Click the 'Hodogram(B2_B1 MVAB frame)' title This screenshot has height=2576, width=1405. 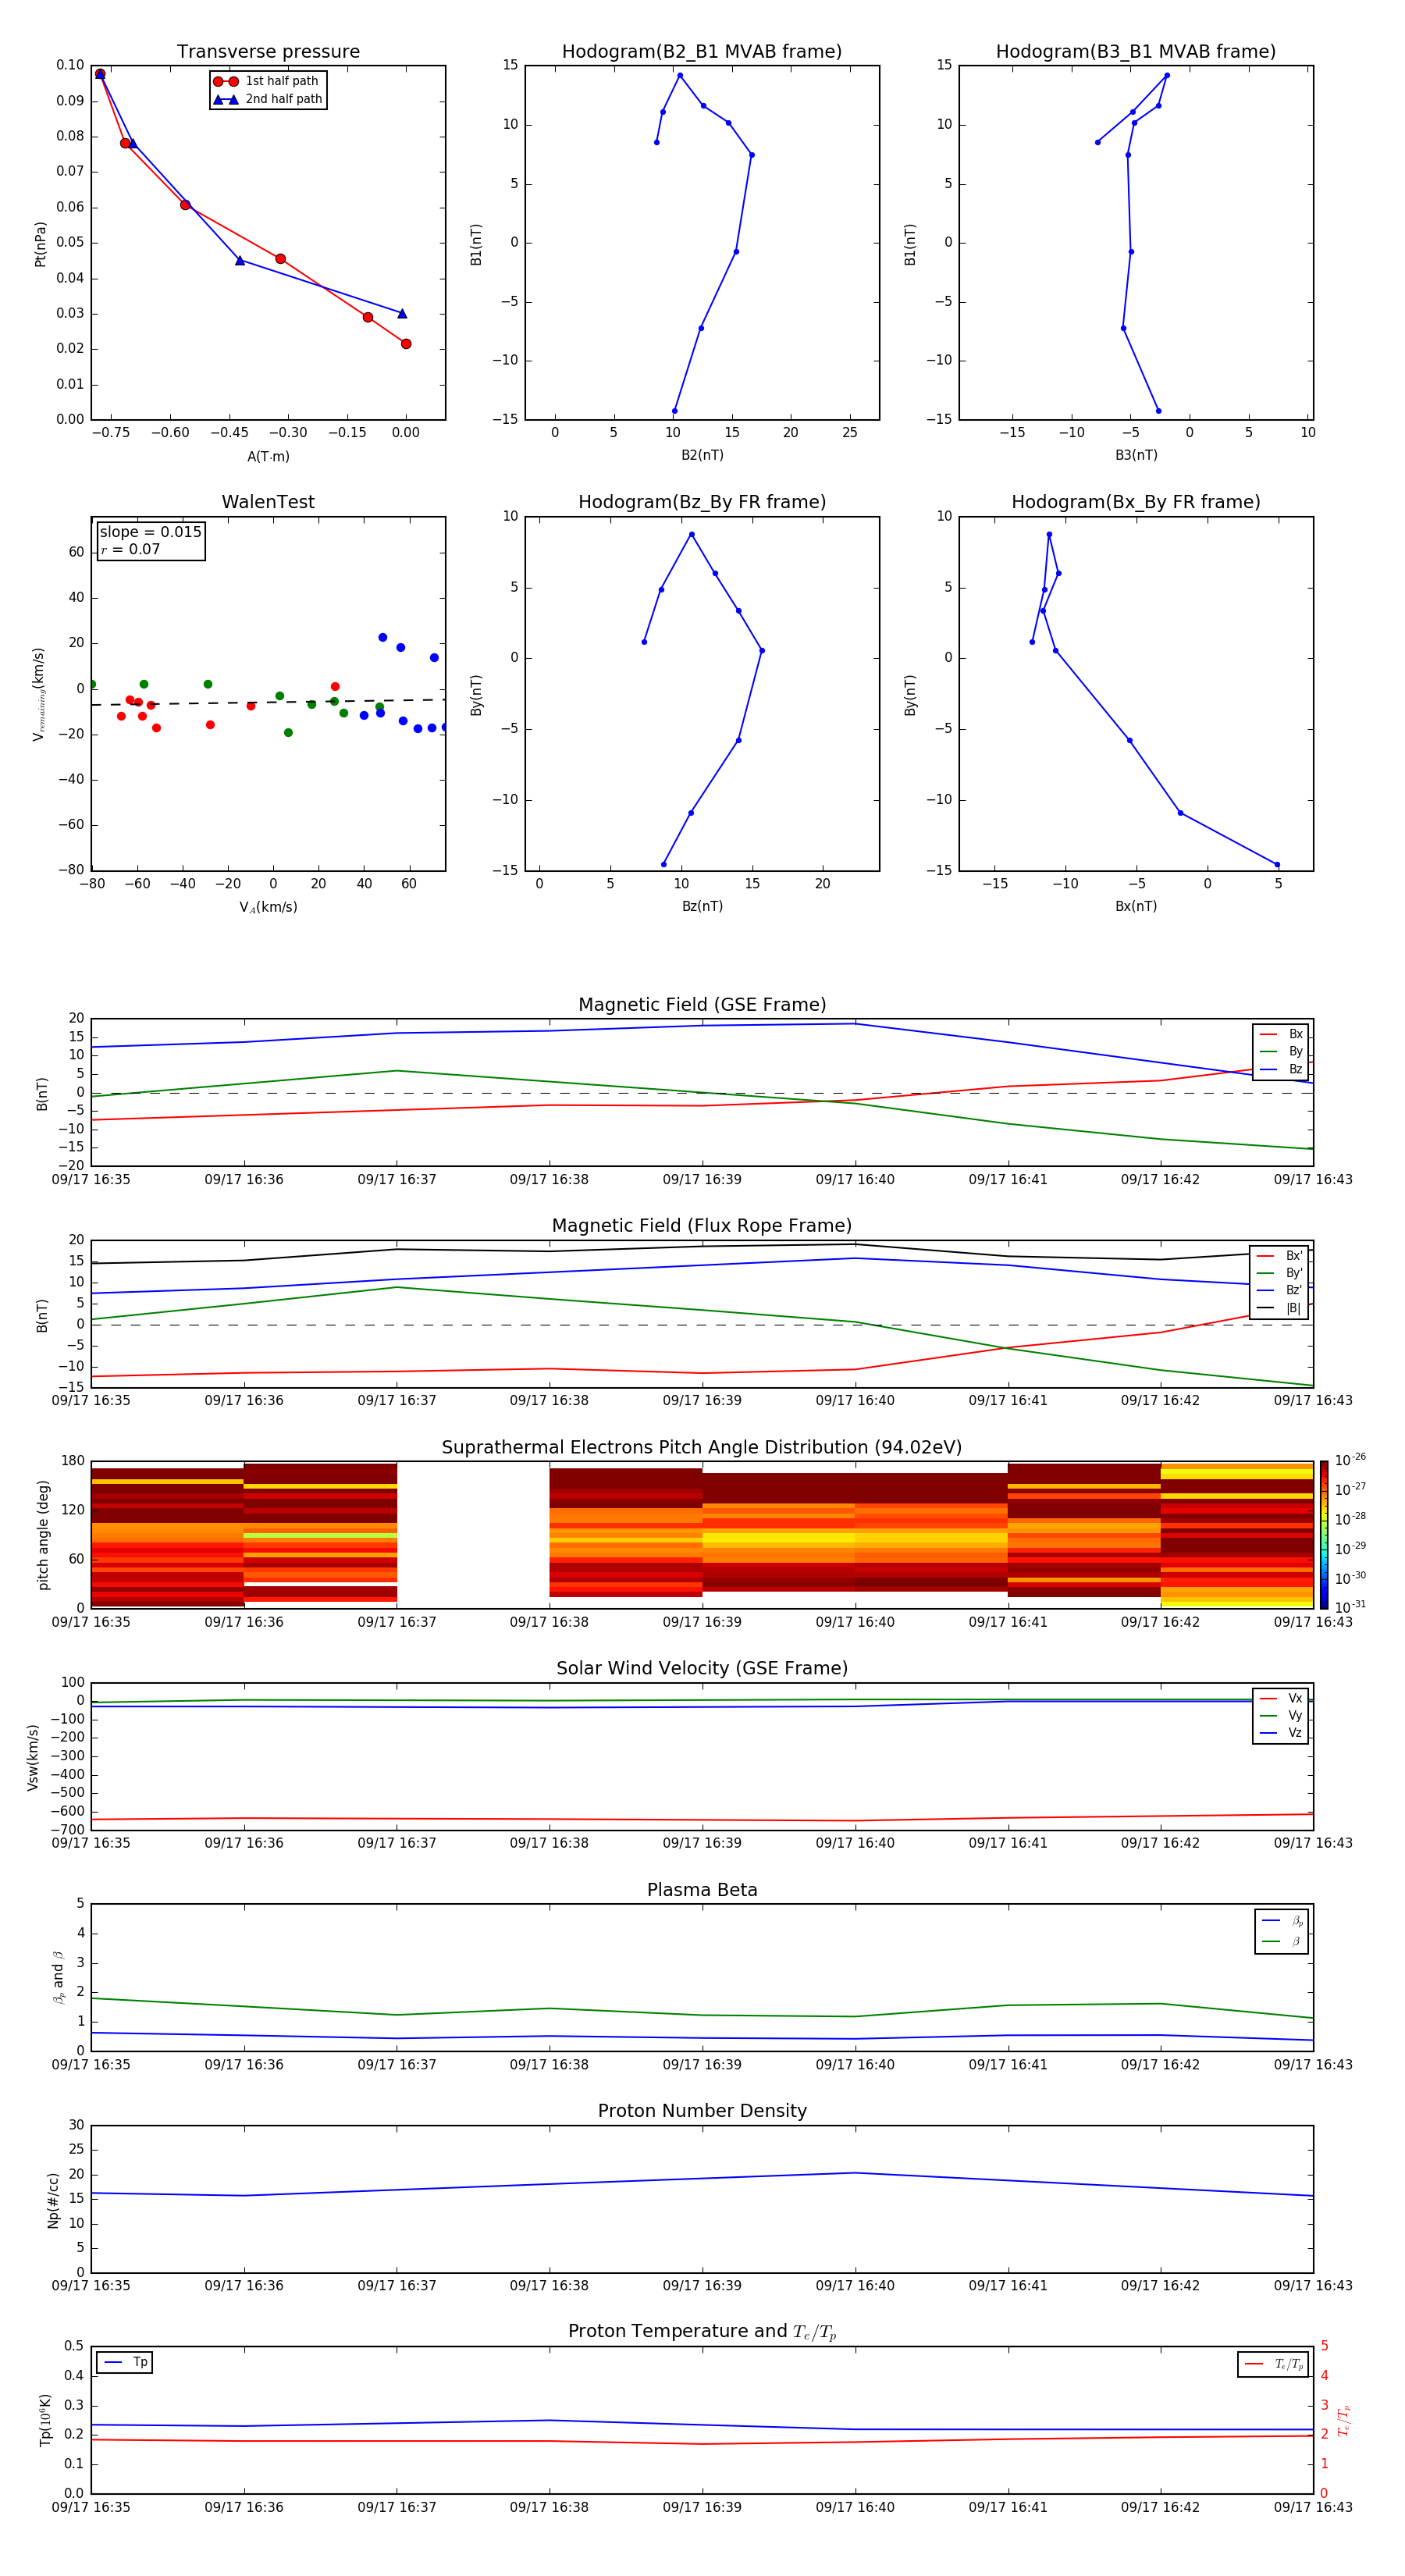click(x=702, y=52)
